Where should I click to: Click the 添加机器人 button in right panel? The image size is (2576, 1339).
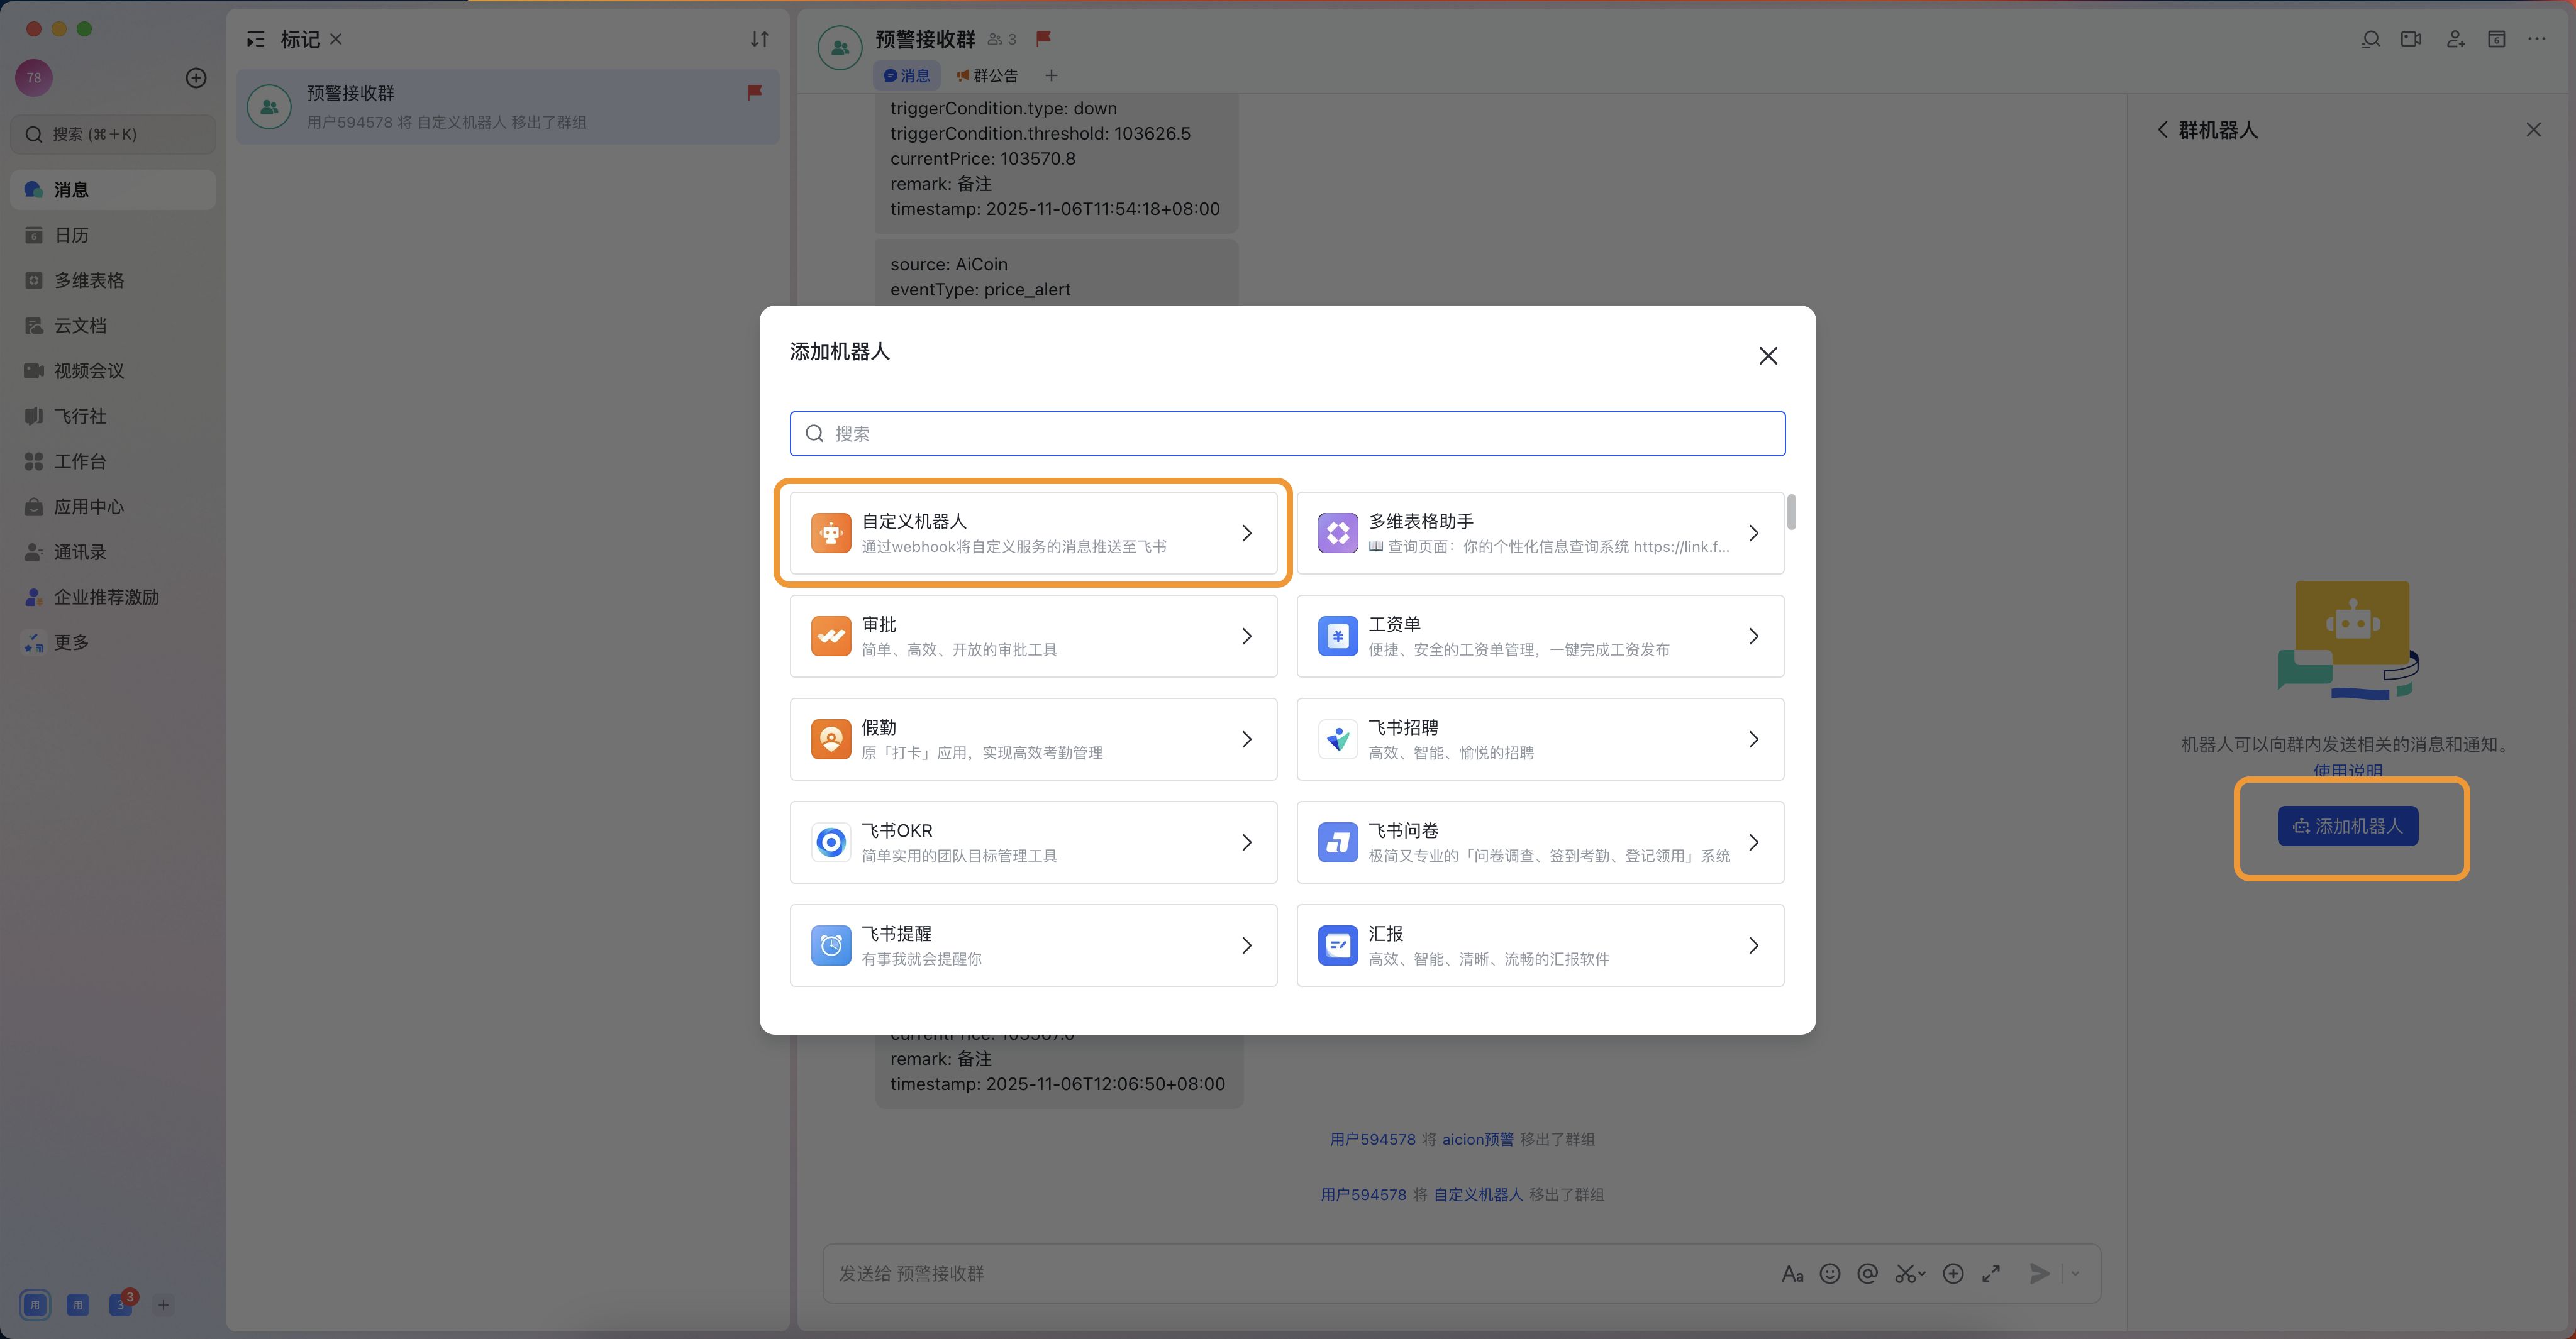pos(2349,827)
